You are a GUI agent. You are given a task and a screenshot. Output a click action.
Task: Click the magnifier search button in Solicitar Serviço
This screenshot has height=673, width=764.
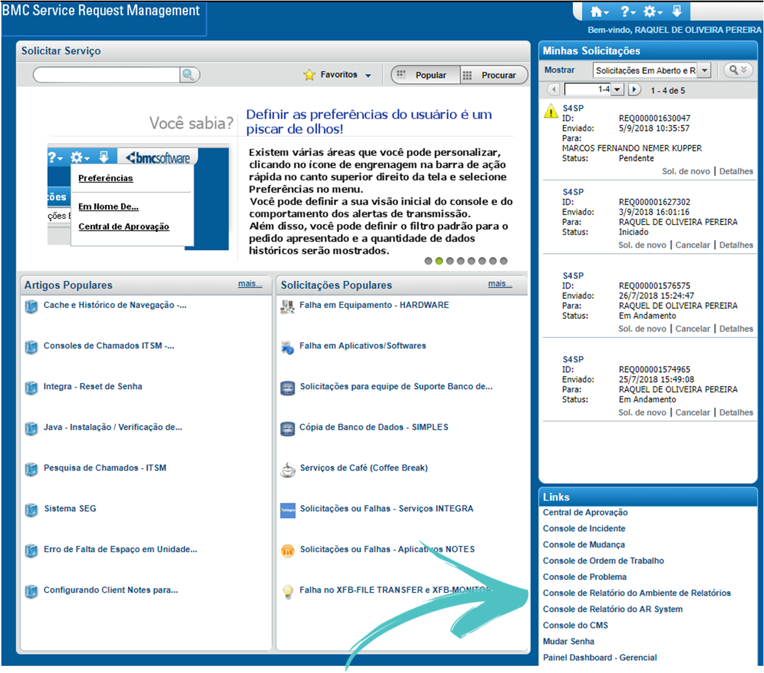(189, 75)
